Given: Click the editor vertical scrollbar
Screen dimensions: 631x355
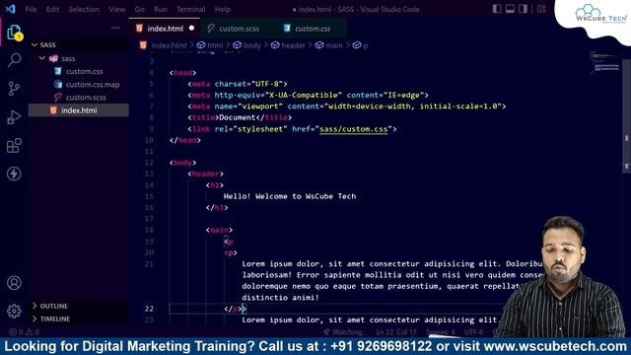Looking at the screenshot, I should coord(627,116).
